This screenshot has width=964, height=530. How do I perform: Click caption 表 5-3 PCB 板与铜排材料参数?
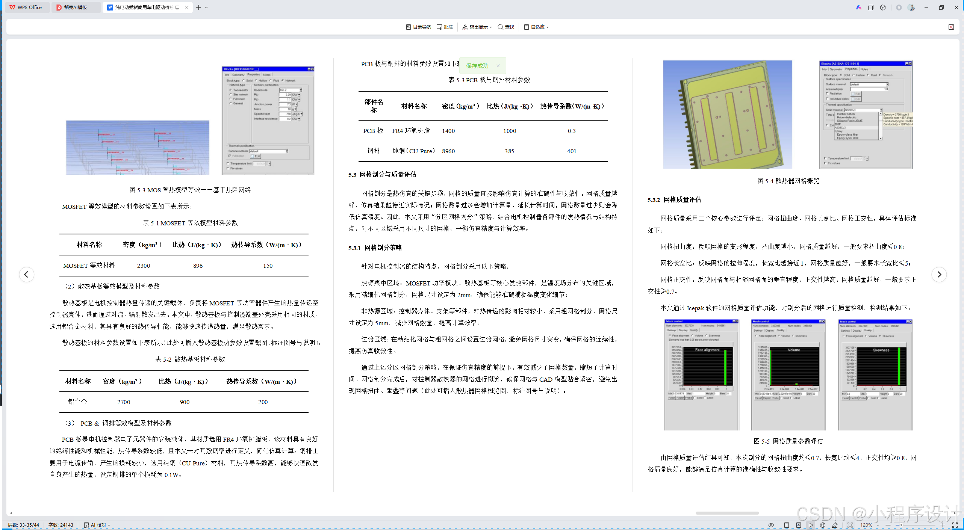[x=489, y=80]
